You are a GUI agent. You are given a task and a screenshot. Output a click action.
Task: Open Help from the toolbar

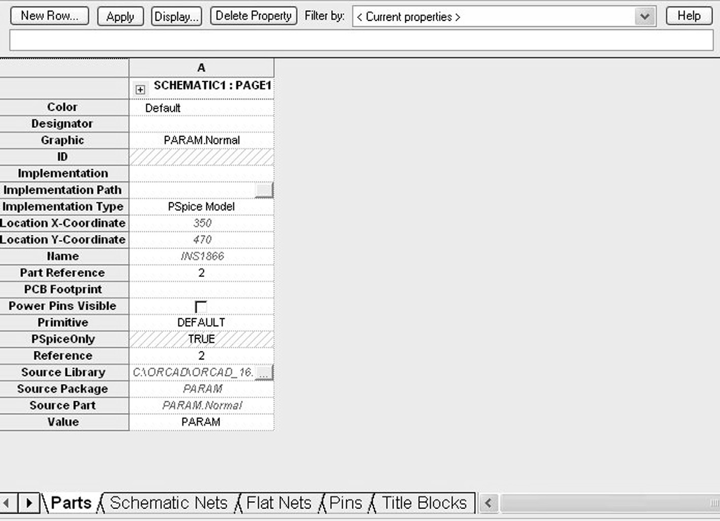(689, 16)
